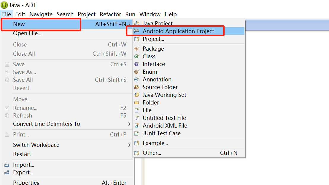Open the Edit menu
329x185 pixels.
pyautogui.click(x=20, y=14)
